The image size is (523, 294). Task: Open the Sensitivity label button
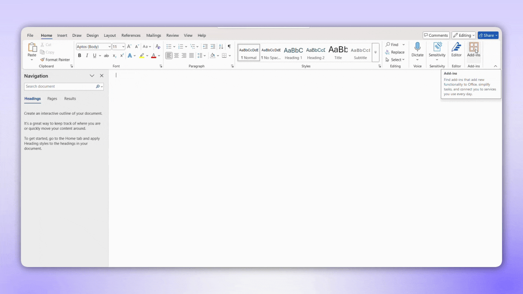click(x=437, y=52)
